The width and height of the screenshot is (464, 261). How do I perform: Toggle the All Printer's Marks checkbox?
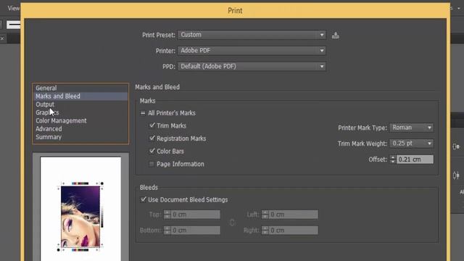pyautogui.click(x=143, y=113)
